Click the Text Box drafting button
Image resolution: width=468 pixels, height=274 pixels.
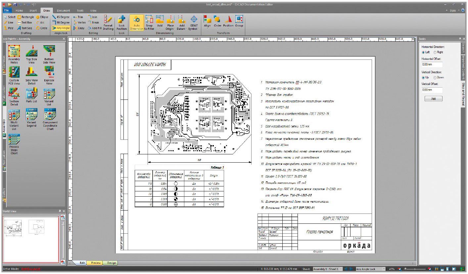pos(25,22)
